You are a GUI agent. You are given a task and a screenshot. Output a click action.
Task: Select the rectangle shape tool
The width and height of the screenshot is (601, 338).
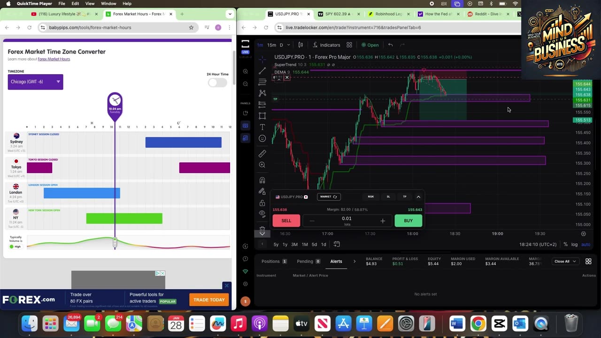coord(262,115)
